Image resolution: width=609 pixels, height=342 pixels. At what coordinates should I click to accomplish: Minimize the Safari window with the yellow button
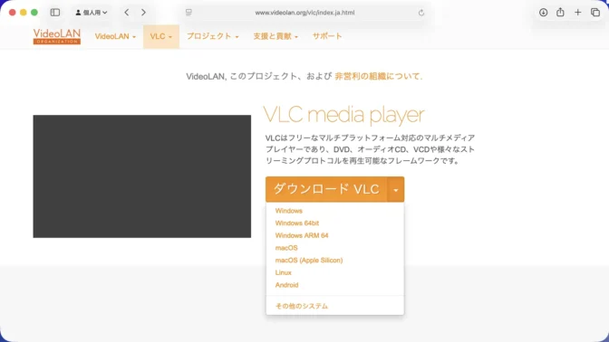coord(24,13)
